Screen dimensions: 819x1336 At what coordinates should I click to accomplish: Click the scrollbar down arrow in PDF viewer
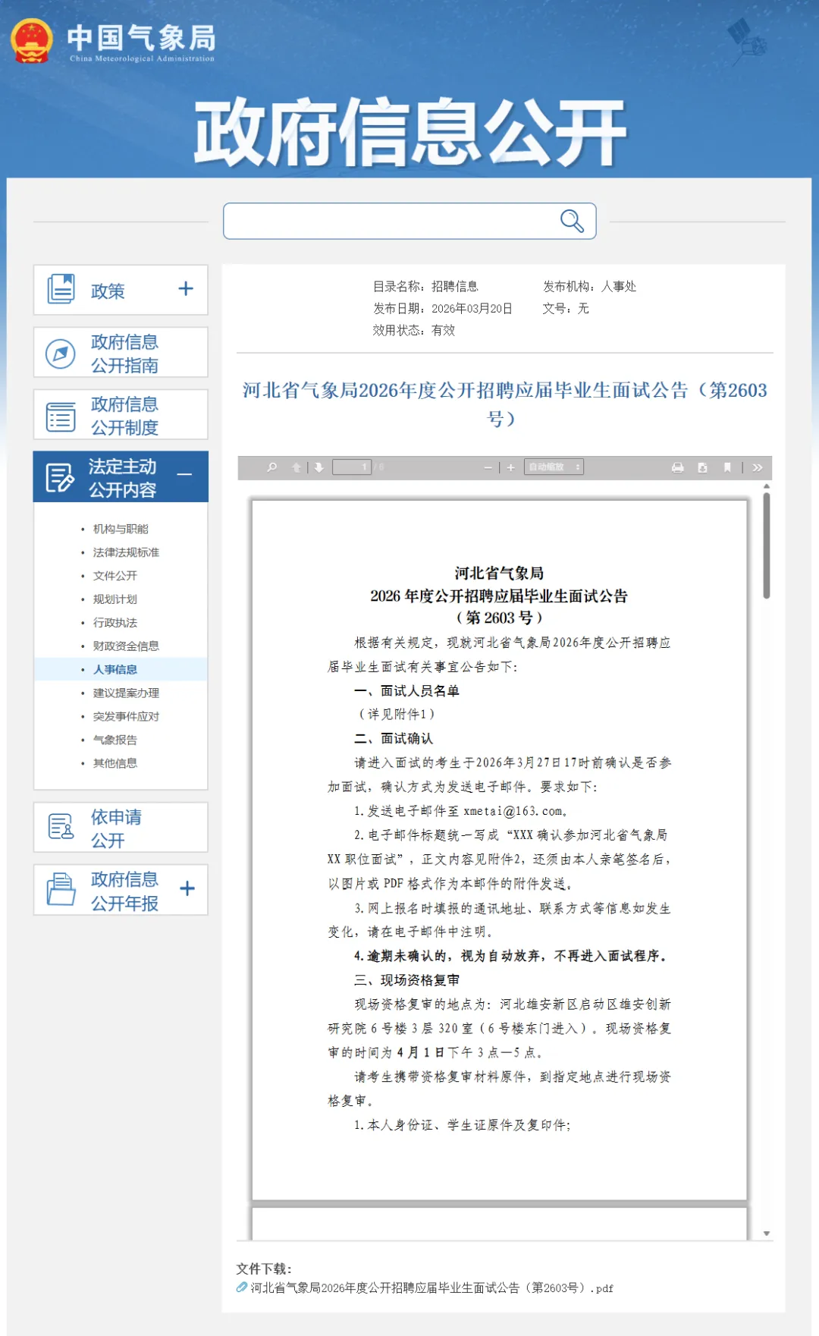coord(767,1234)
